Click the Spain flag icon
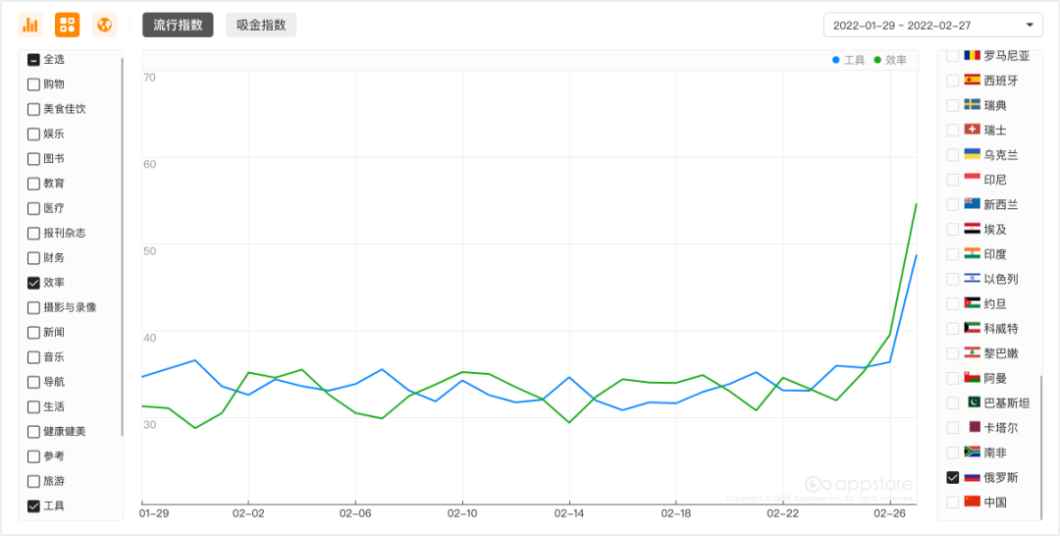Image resolution: width=1060 pixels, height=536 pixels. tap(973, 80)
